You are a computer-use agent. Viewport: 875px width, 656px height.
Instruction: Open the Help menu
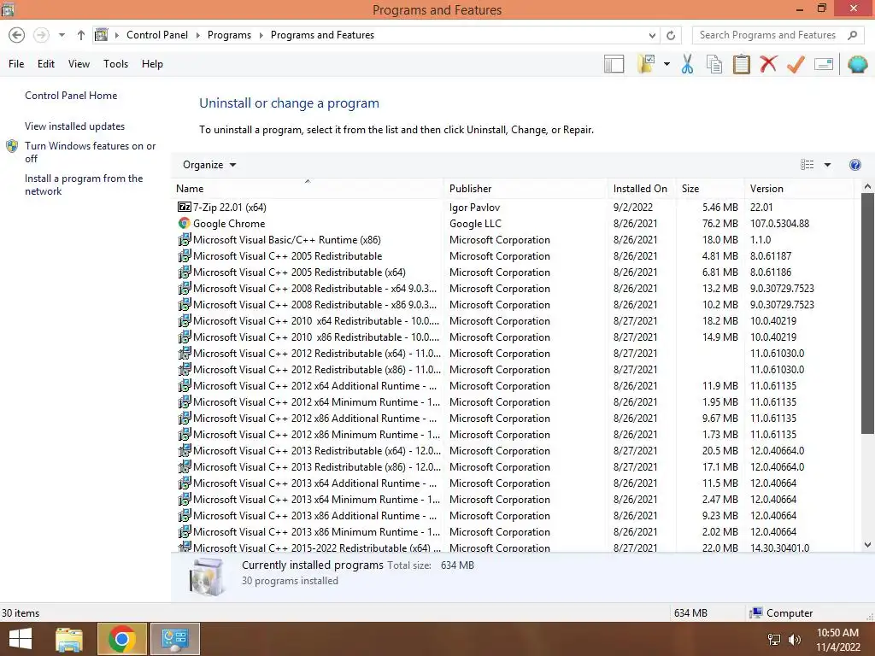pos(152,64)
